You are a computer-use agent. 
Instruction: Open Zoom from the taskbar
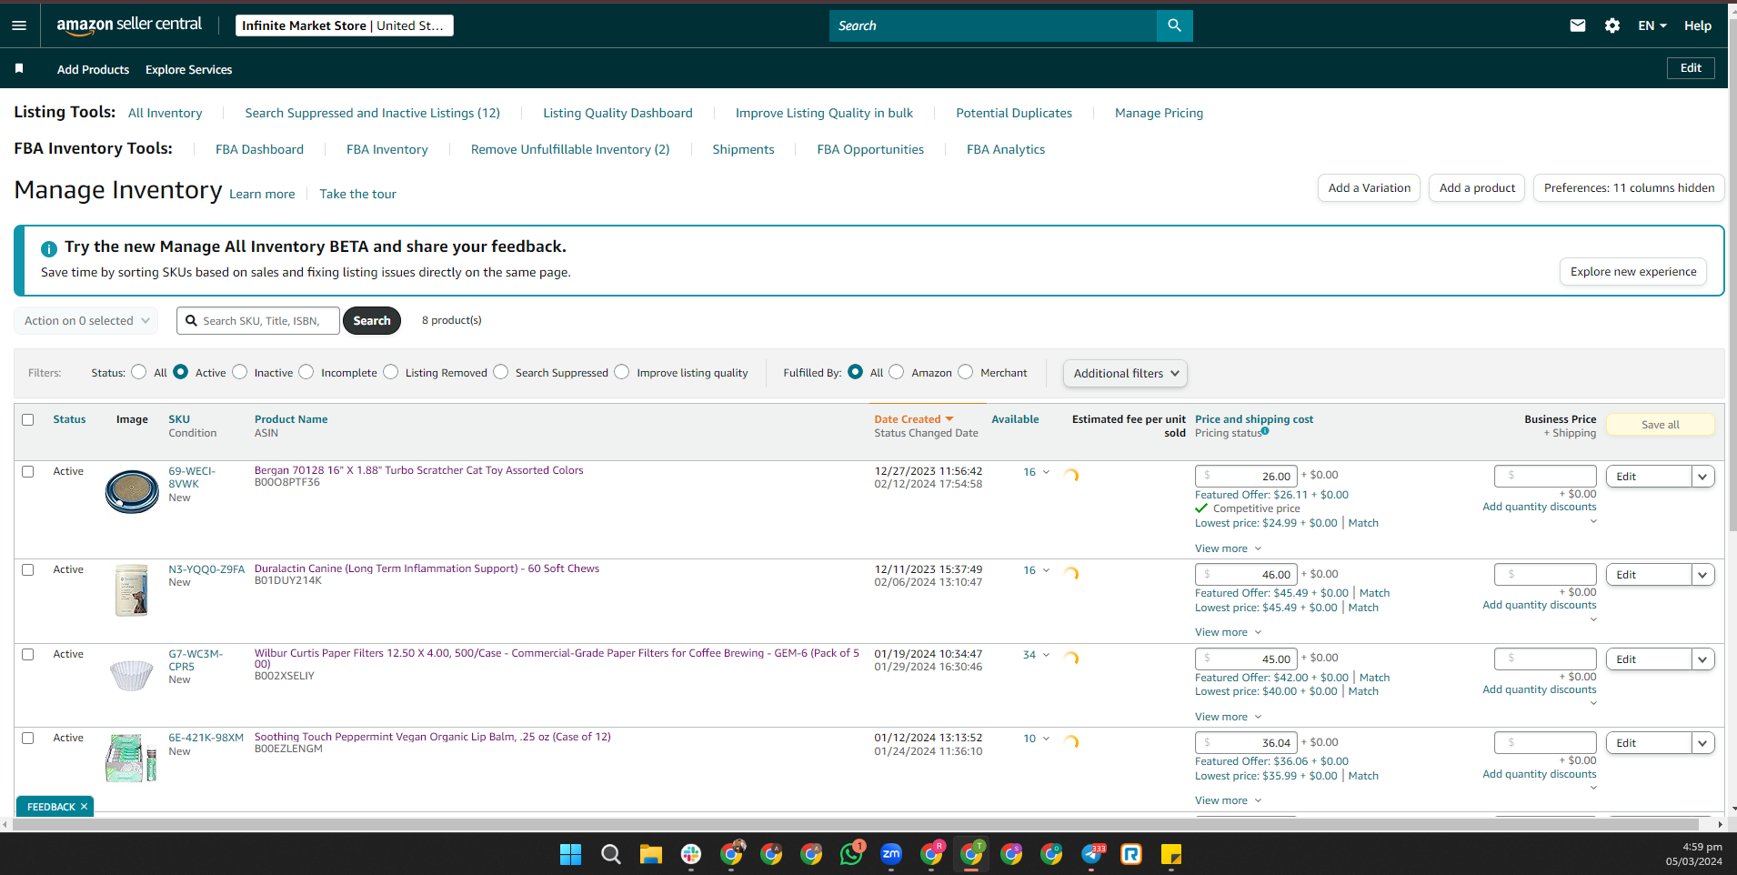click(891, 854)
